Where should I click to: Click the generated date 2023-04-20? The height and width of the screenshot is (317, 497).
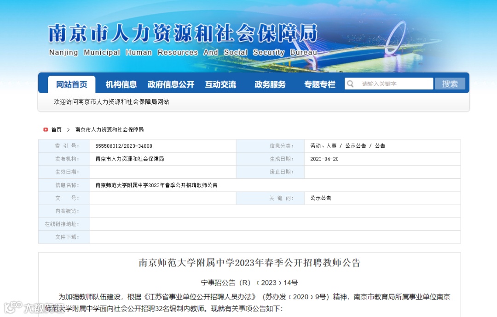pyautogui.click(x=324, y=159)
